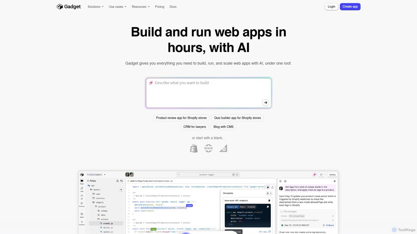Open the development environment dropdown
Image resolution: width=417 pixels, height=234 pixels.
(96, 175)
